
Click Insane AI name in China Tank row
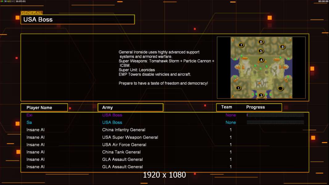(x=35, y=152)
